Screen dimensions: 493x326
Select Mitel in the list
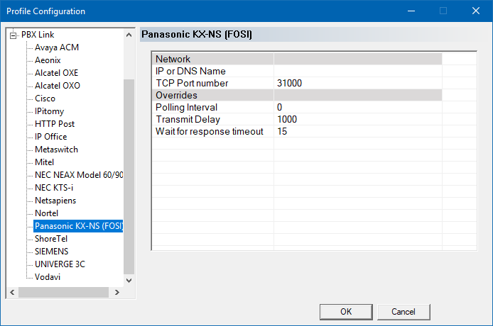44,162
